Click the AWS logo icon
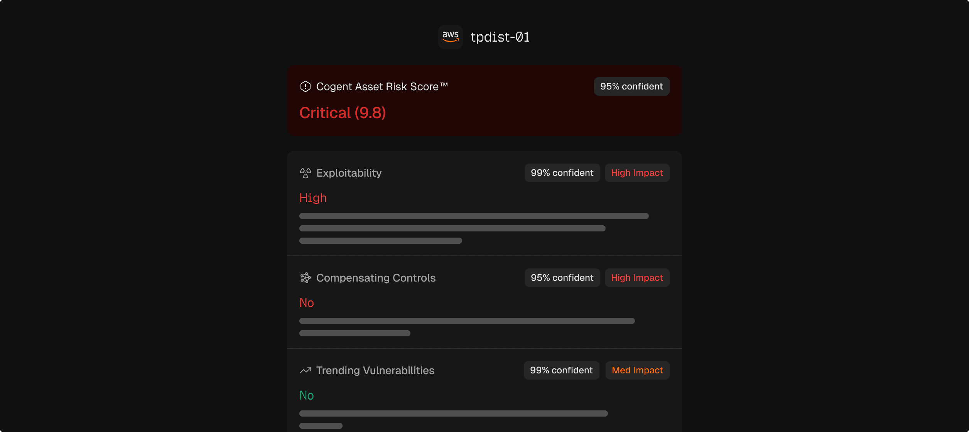The image size is (969, 432). tap(450, 37)
